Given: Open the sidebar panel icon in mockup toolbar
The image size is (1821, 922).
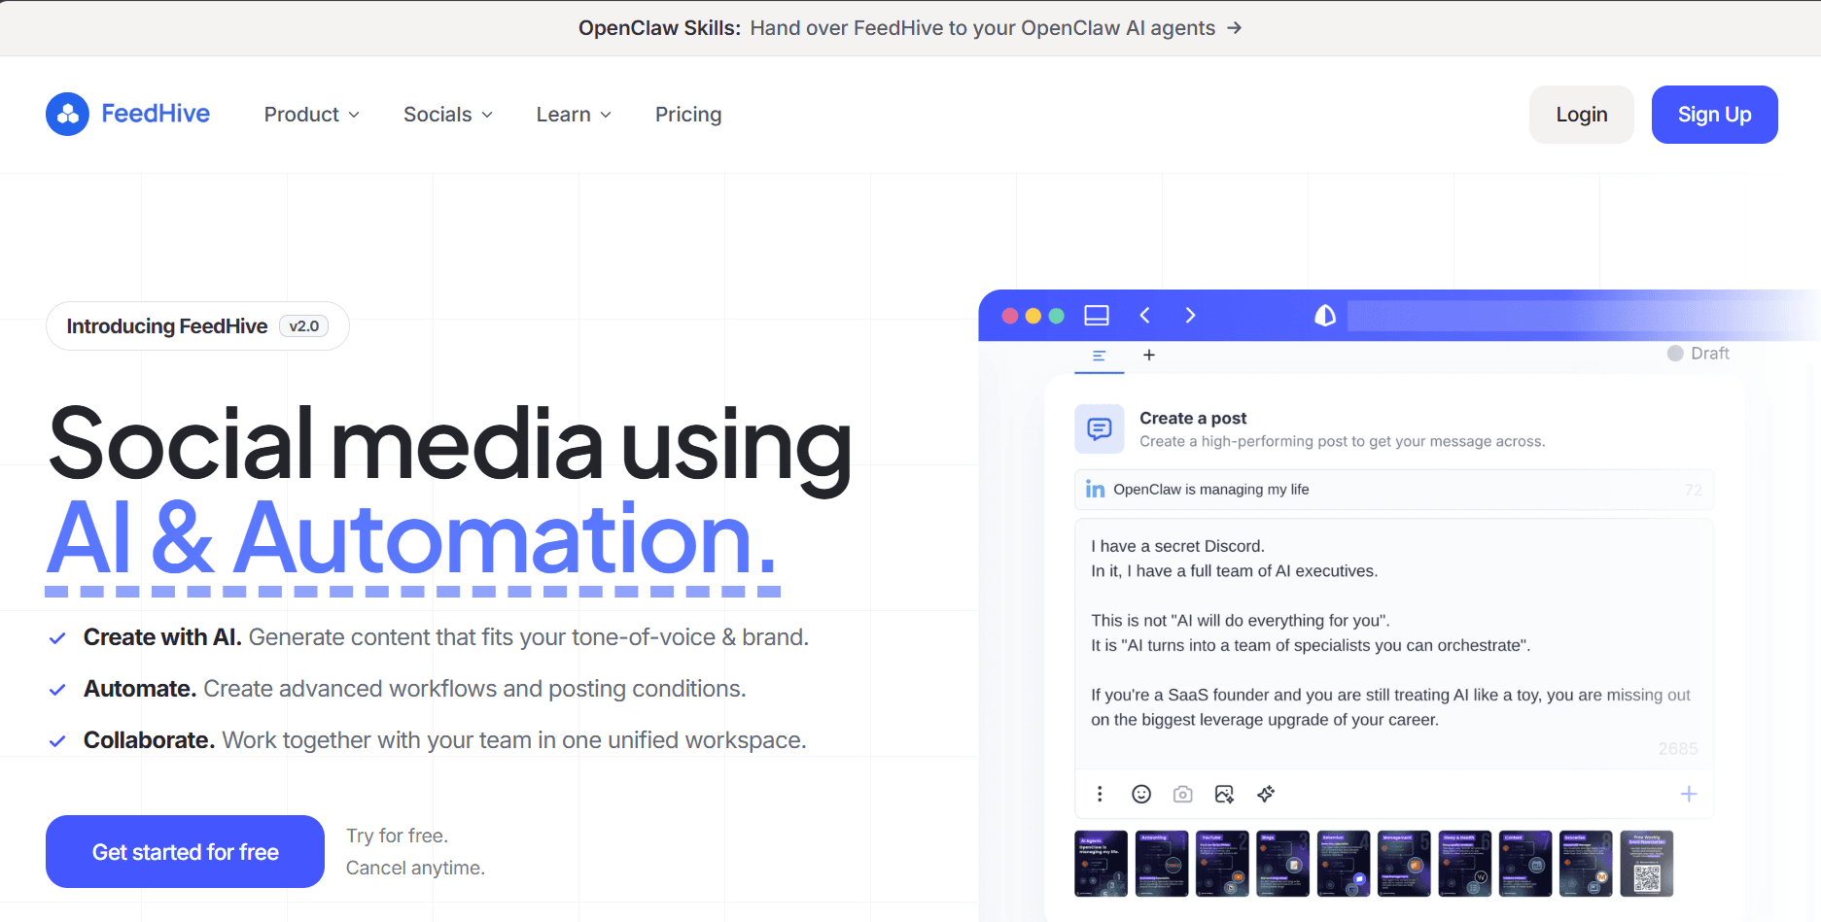Looking at the screenshot, I should (1097, 316).
